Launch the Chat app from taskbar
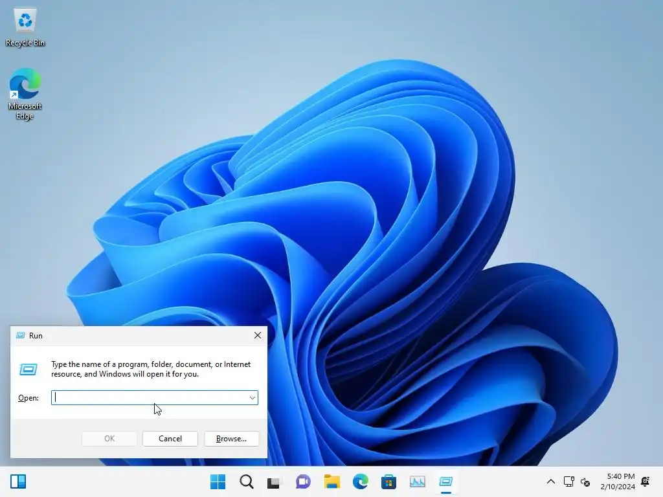Screen dimensions: 663x497 pyautogui.click(x=303, y=481)
